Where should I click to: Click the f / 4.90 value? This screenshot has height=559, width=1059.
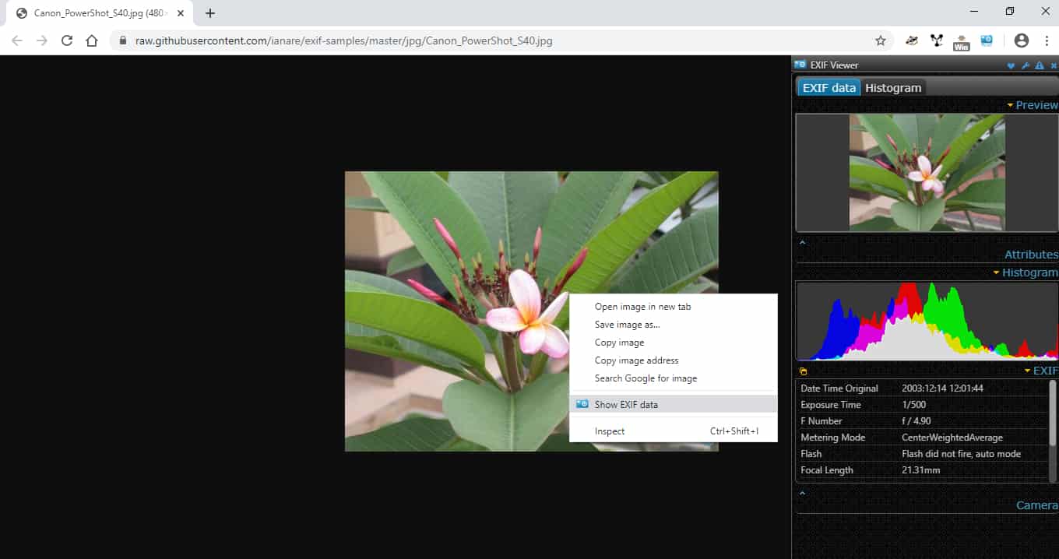916,421
